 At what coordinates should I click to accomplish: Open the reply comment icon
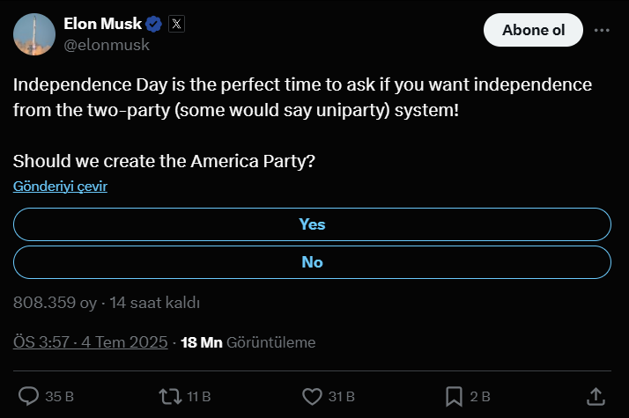tap(28, 396)
